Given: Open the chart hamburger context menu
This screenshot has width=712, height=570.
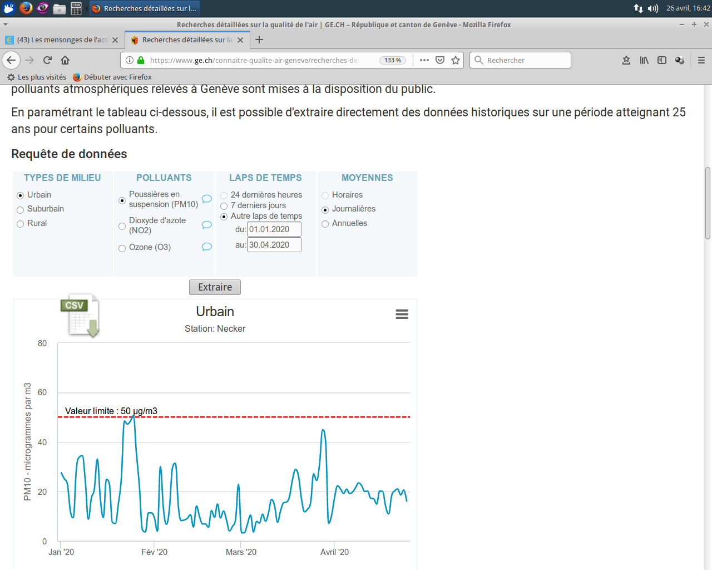Looking at the screenshot, I should 402,315.
